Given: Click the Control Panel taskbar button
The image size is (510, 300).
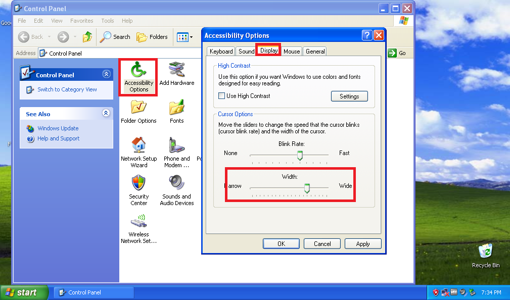Looking at the screenshot, I should 94,292.
